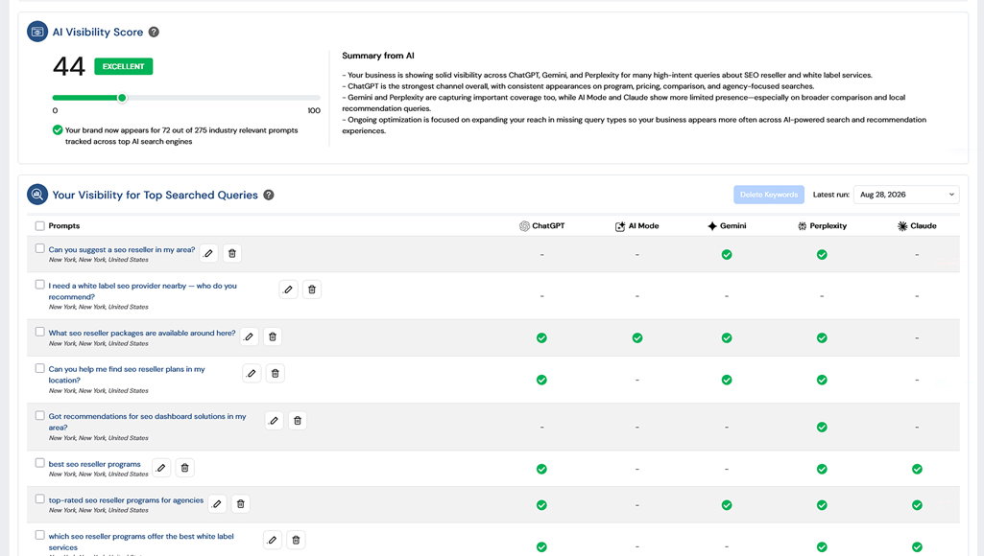Delete the 'top-rated seo reseller programs' prompt
This screenshot has width=984, height=556.
240,504
